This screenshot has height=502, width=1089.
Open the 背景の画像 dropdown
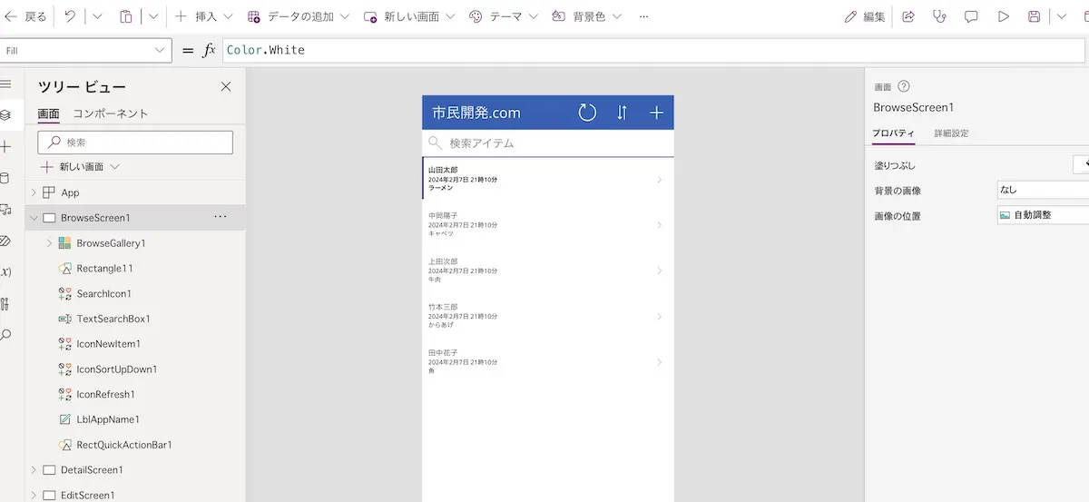[1042, 191]
